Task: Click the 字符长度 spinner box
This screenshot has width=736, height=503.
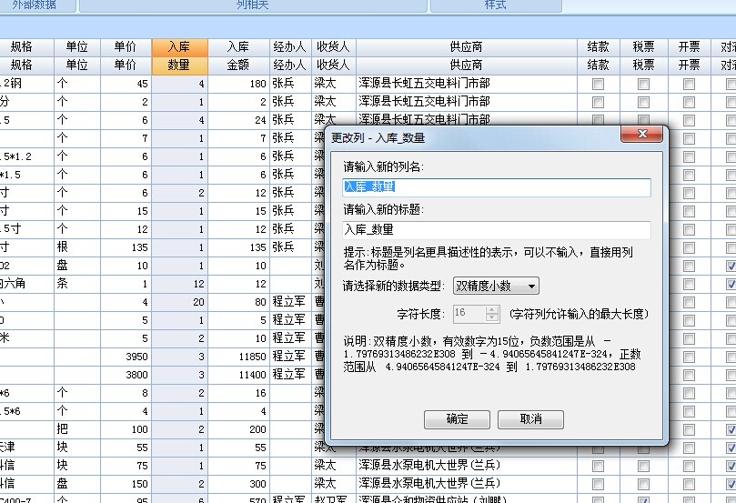Action: [x=476, y=314]
